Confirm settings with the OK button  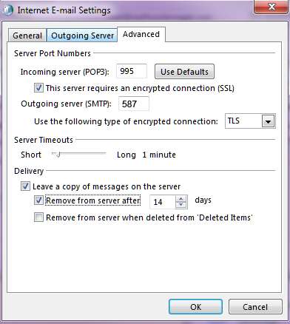[x=195, y=307]
